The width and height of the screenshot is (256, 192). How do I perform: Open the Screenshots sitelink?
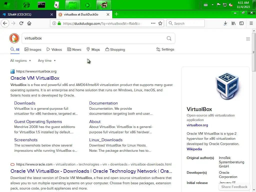coord(26,140)
